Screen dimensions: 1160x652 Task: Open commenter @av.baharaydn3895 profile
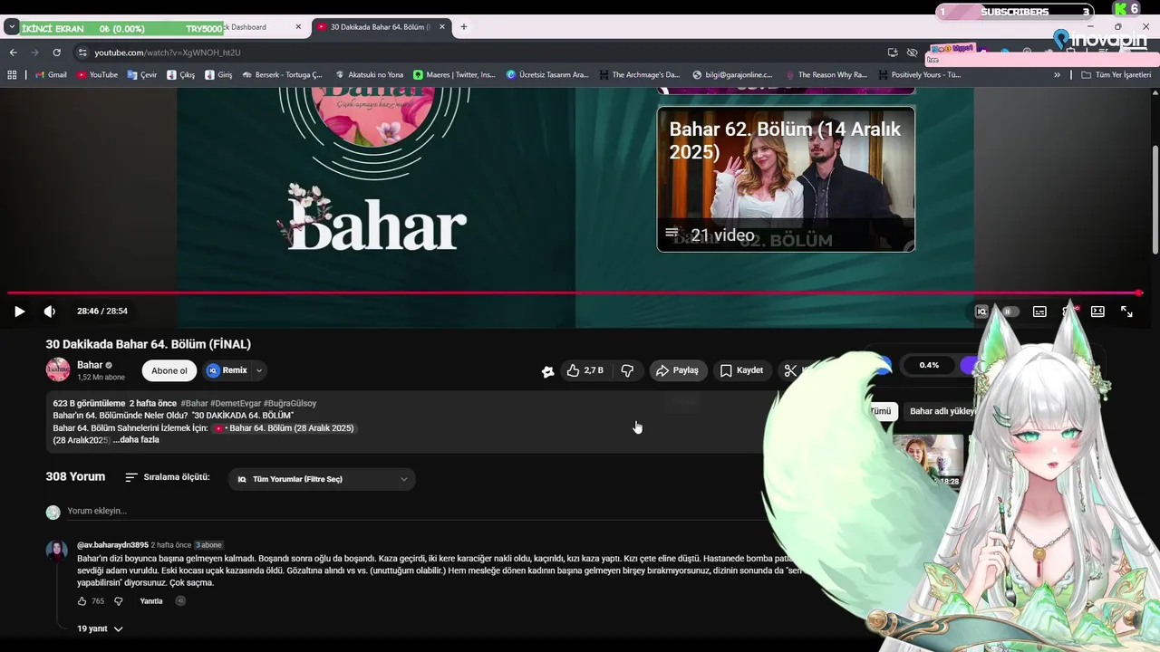point(112,545)
